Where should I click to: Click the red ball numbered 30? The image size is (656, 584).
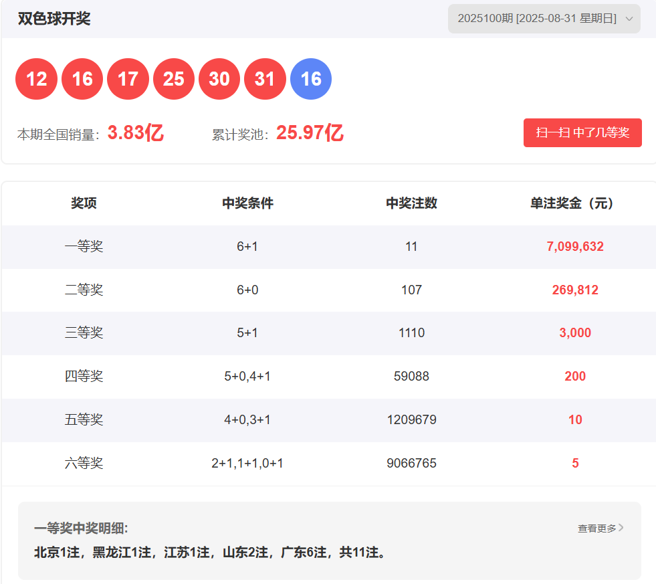(x=219, y=79)
